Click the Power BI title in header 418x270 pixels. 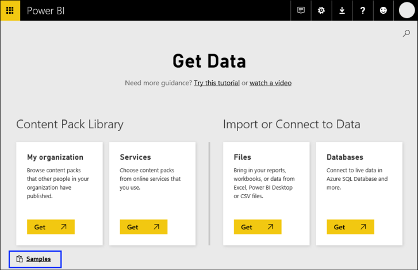coord(44,10)
